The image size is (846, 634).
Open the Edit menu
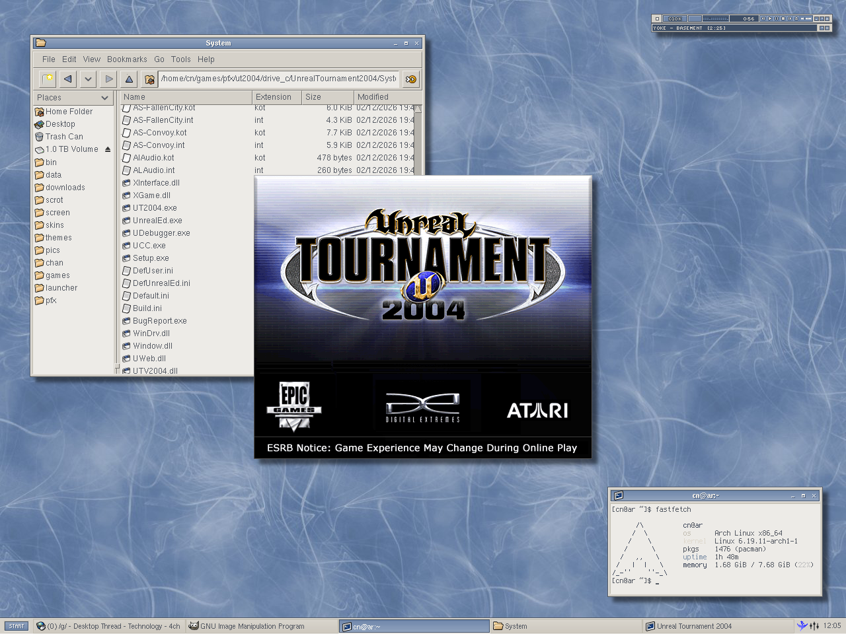tap(69, 59)
